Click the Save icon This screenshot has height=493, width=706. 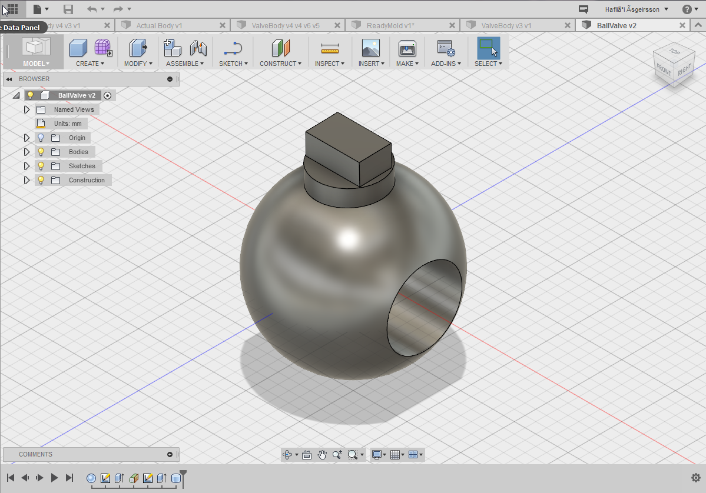68,9
